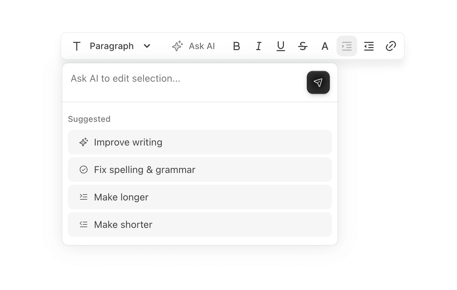Screen dimensions: 457x290
Task: Open the Paragraph style dropdown
Action: 111,46
